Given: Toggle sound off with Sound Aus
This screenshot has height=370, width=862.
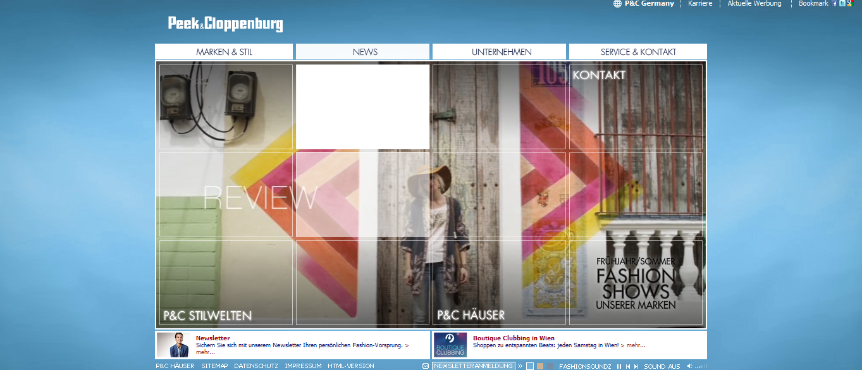Looking at the screenshot, I should pyautogui.click(x=662, y=366).
